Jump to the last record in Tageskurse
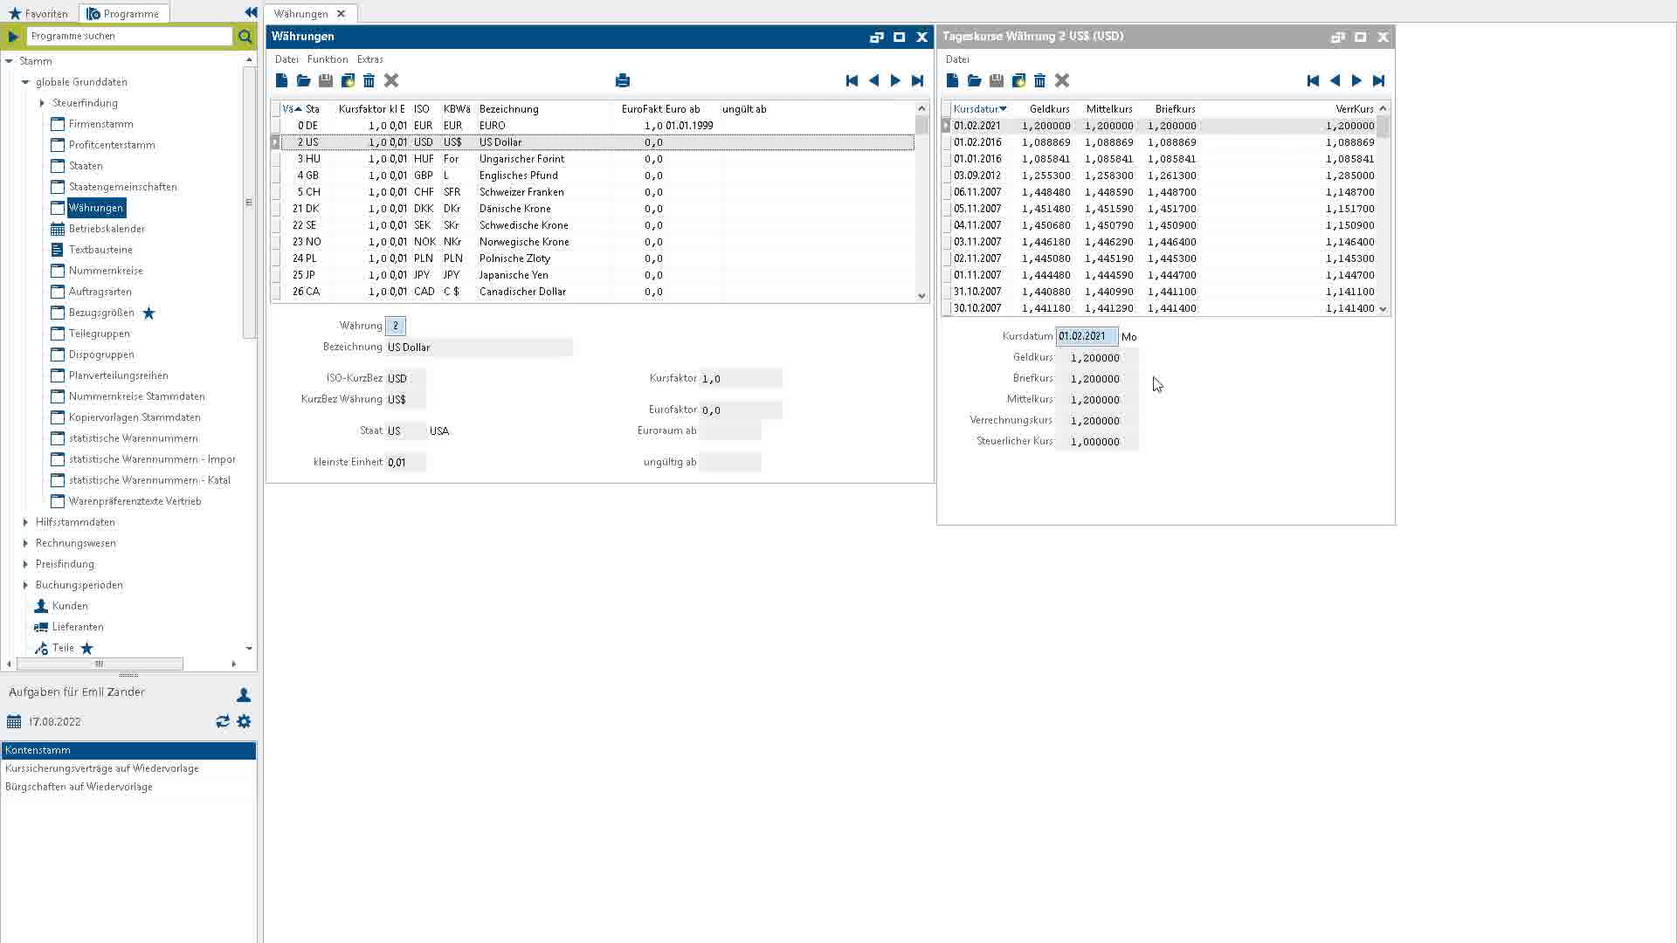The width and height of the screenshot is (1677, 943). [1378, 80]
